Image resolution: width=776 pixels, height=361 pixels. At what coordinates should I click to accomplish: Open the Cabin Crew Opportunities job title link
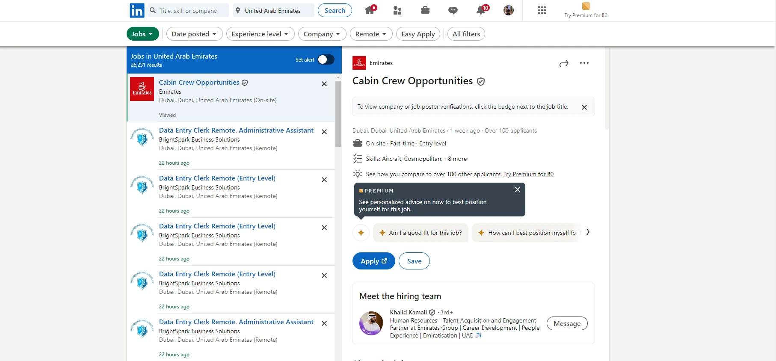tap(199, 82)
